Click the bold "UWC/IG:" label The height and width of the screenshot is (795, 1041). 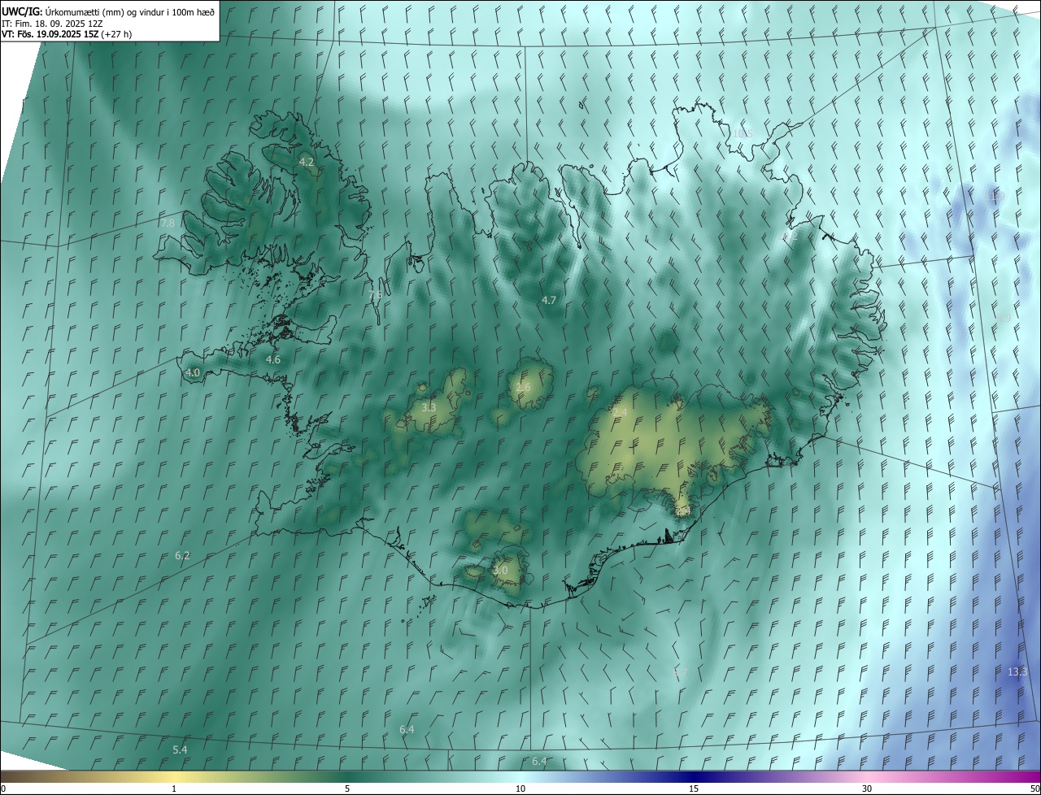click(x=22, y=11)
